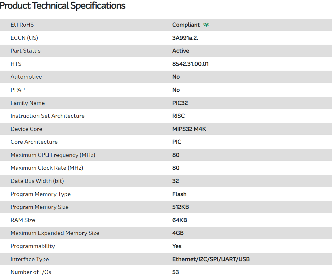The height and width of the screenshot is (277, 332).
Task: Click the green leaf icon beside Compliant
Action: click(207, 25)
